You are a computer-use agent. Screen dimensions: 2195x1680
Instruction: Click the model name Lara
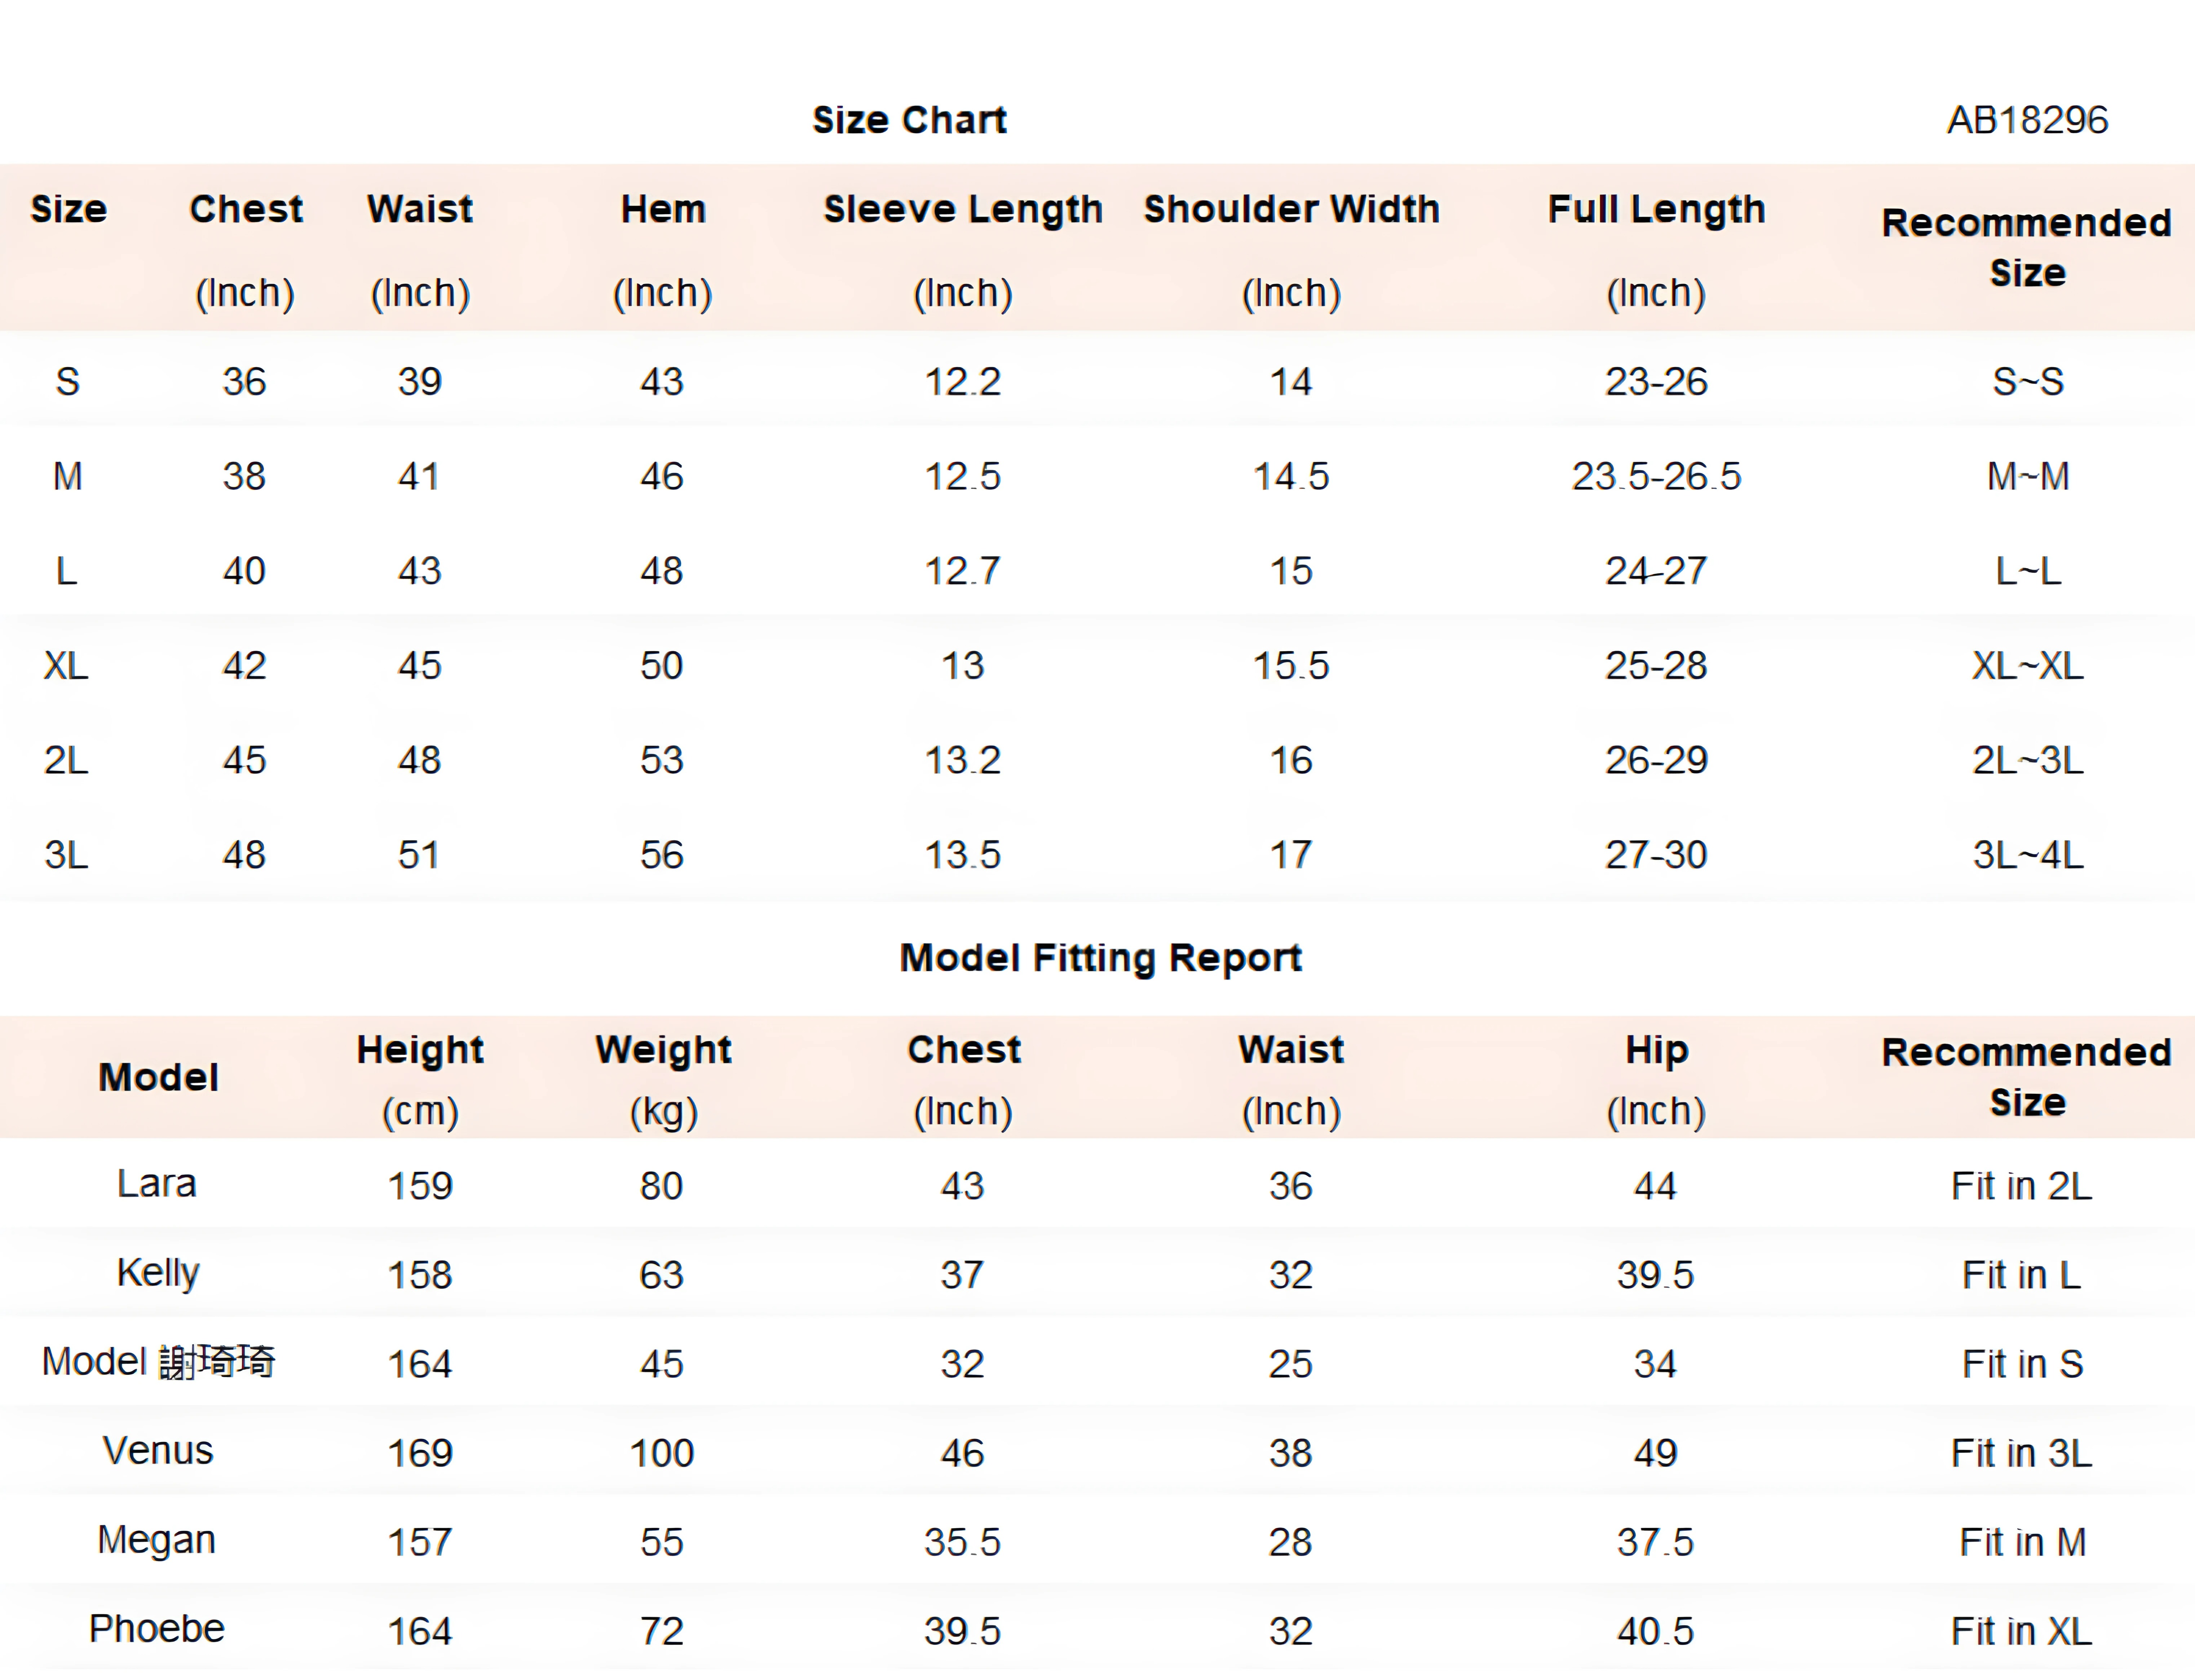[x=157, y=1184]
